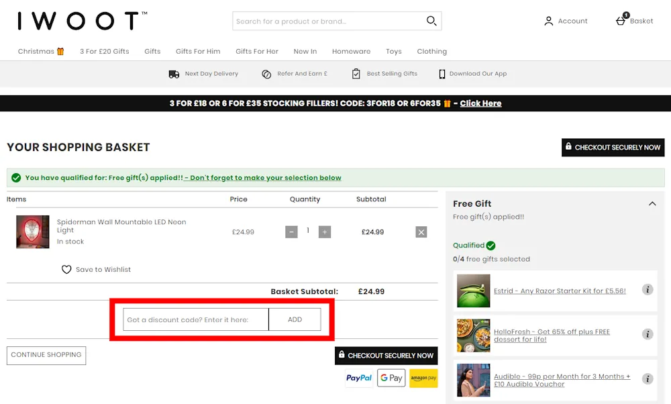Click the quantity value 1
Image resolution: width=671 pixels, height=404 pixels.
pos(308,231)
